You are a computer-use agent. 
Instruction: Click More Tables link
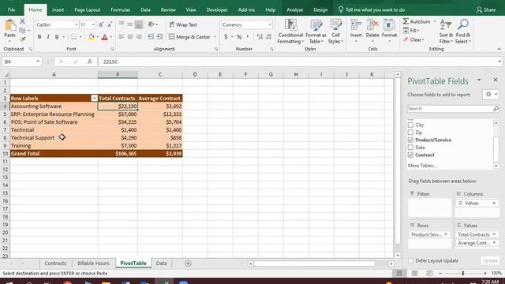point(422,166)
